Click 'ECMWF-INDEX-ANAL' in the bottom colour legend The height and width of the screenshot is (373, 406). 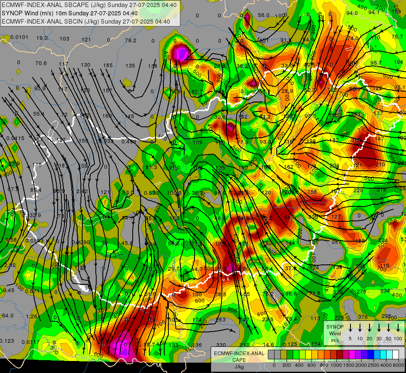point(239,354)
